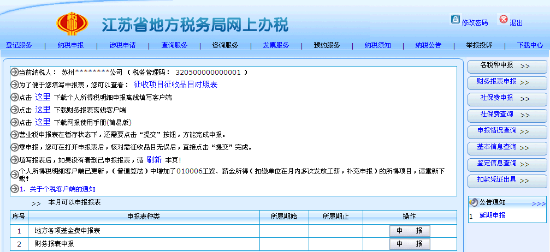Open the 举报投诉 menu
The width and height of the screenshot is (550, 252).
click(479, 45)
